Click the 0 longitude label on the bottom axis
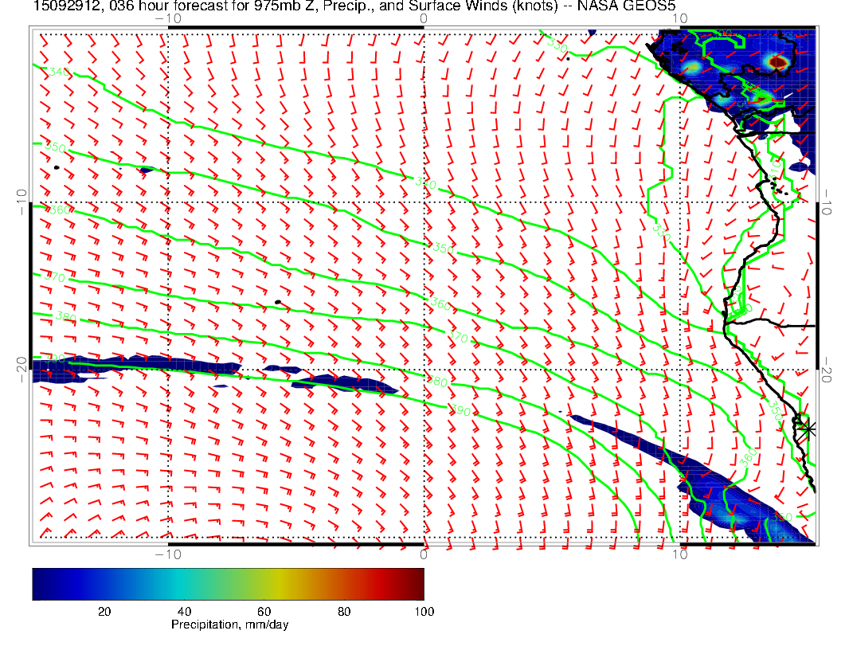 tap(424, 553)
